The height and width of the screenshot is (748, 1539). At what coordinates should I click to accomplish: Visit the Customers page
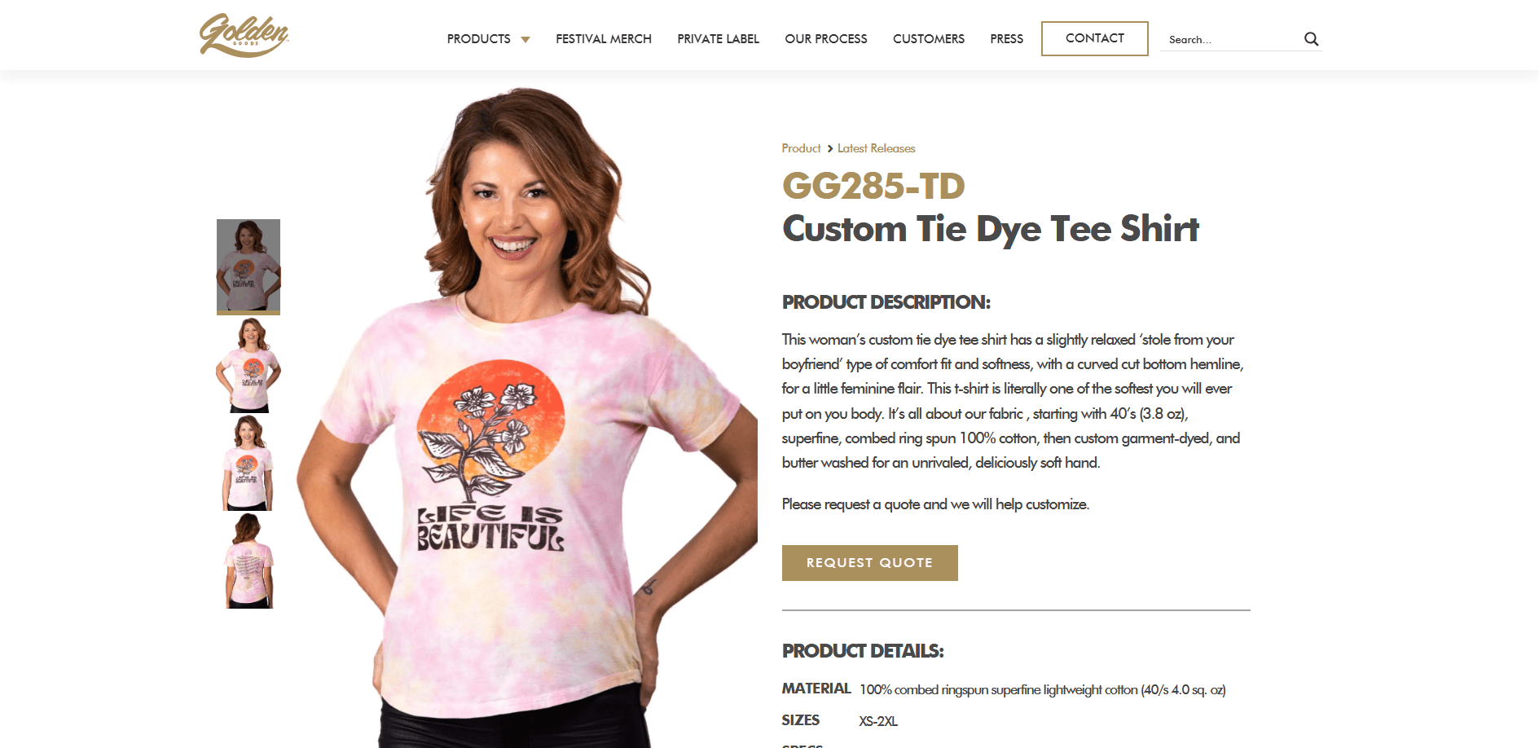click(x=929, y=39)
